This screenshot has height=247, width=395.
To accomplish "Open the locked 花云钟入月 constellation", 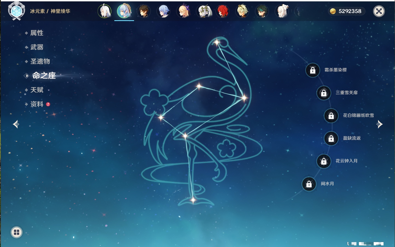I will point(324,161).
